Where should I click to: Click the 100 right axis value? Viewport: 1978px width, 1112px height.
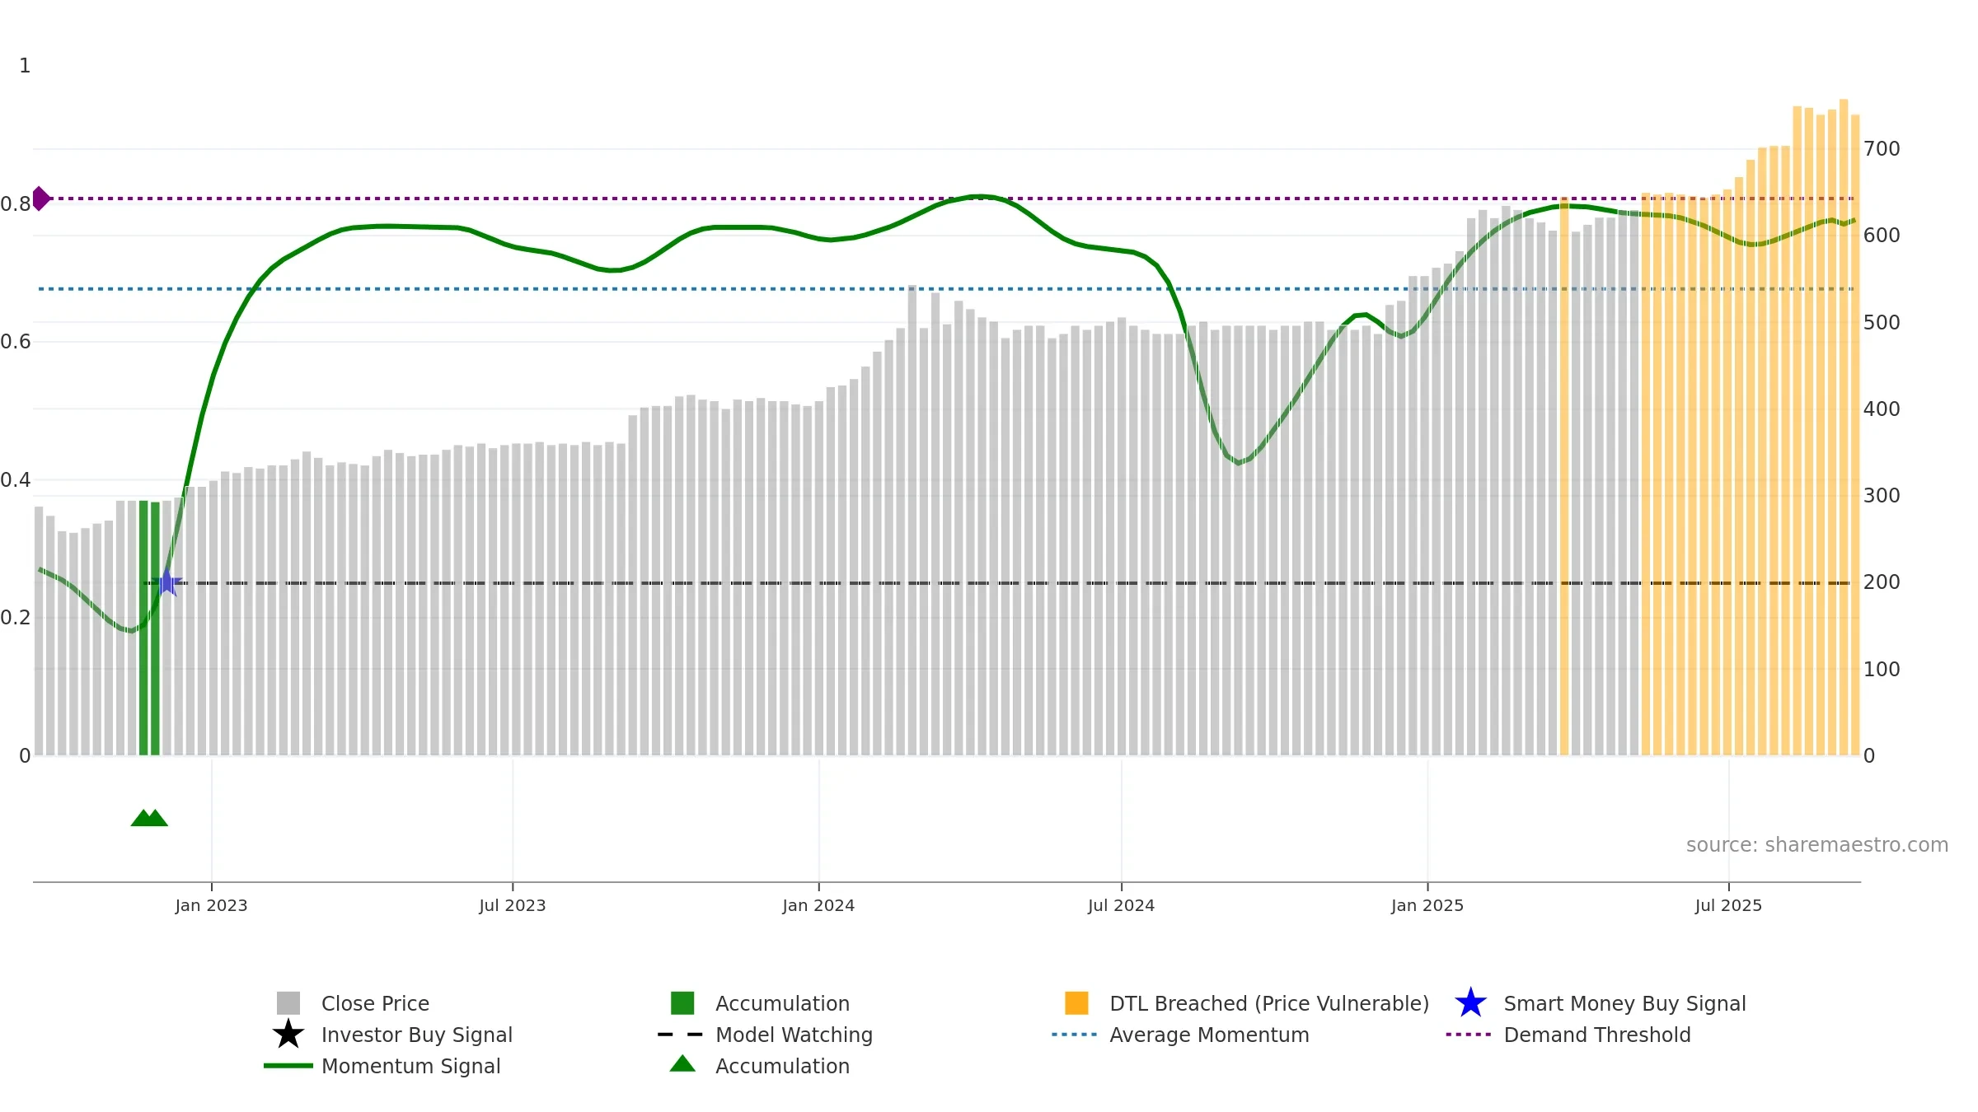pyautogui.click(x=1882, y=670)
